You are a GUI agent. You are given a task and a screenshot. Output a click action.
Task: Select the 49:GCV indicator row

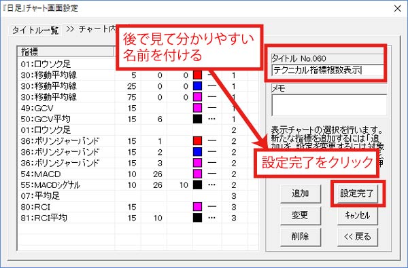coord(138,109)
